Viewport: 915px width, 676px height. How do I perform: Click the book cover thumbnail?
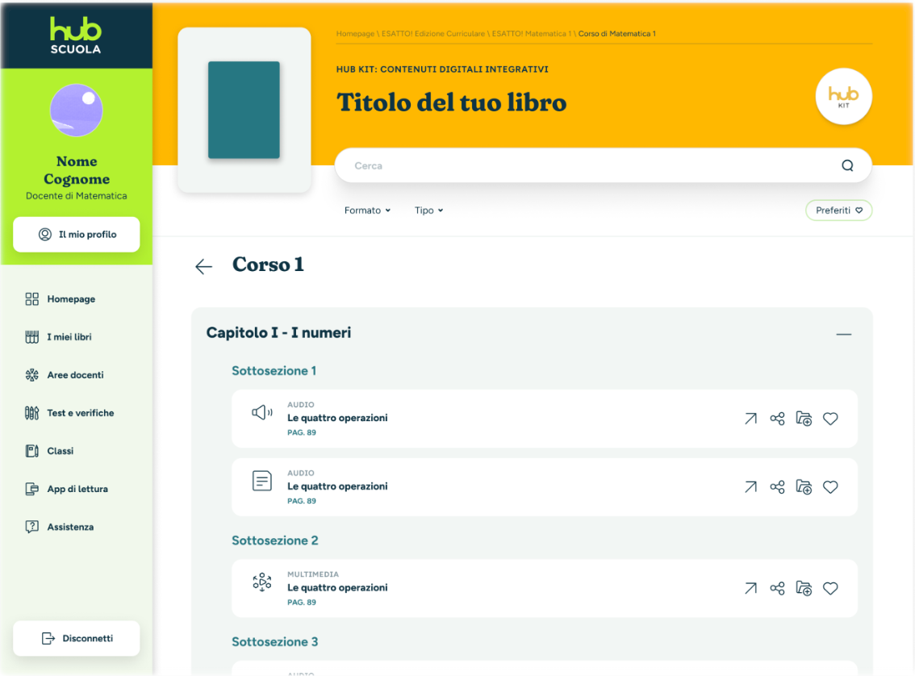tap(244, 110)
